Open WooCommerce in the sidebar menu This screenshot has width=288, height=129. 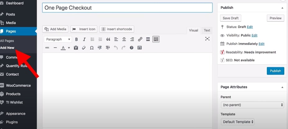click(x=18, y=85)
